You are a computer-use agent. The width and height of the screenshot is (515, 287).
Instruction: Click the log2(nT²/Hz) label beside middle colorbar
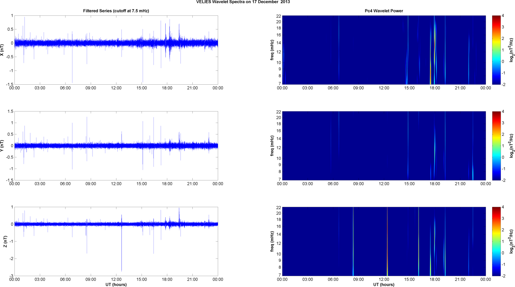pos(512,146)
